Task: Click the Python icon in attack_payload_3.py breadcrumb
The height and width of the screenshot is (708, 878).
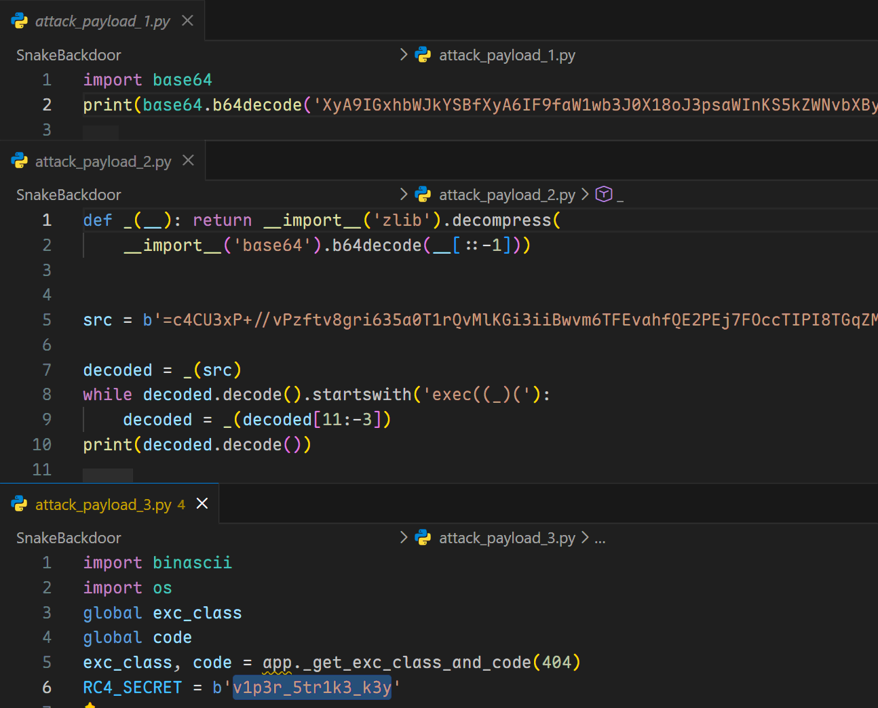Action: pos(423,538)
